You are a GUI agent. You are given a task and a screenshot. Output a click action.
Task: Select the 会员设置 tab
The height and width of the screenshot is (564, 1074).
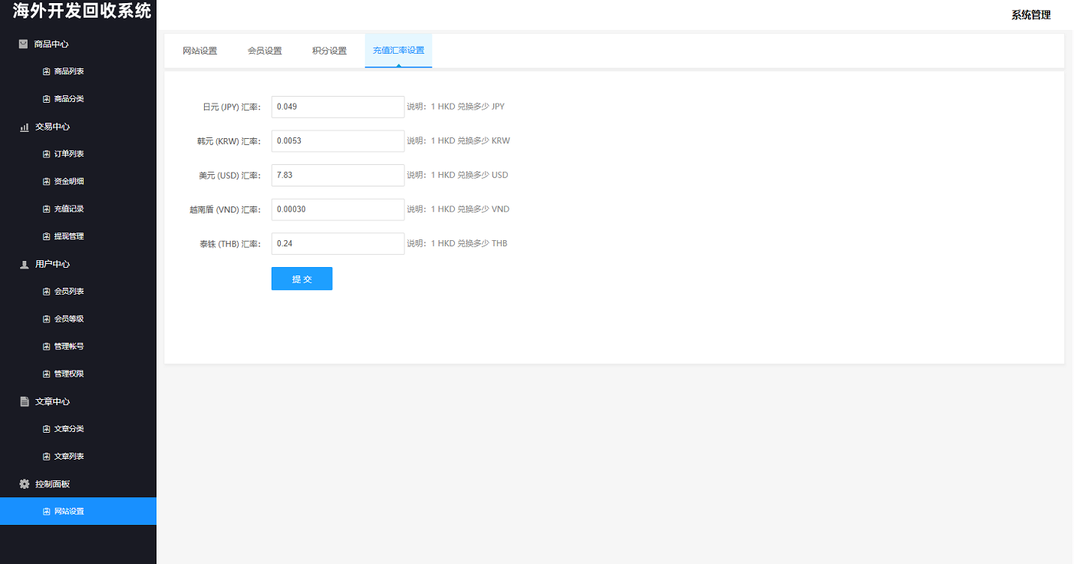265,51
